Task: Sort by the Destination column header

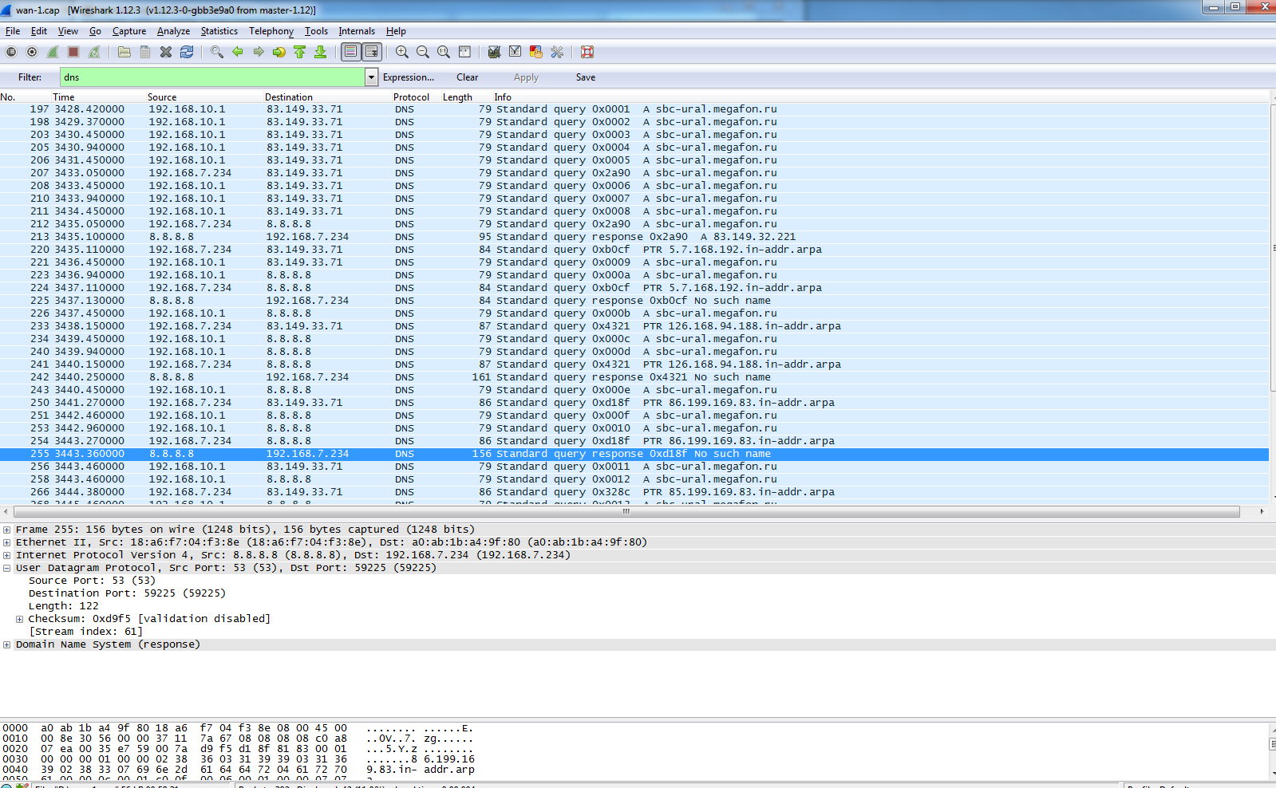Action: tap(289, 97)
